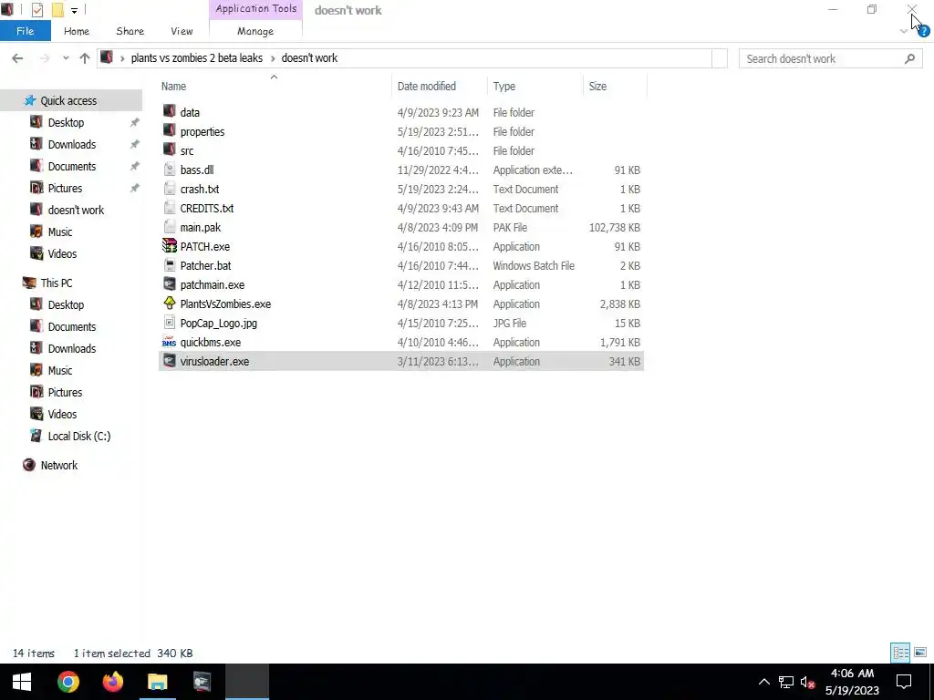
Task: Select 'doesn't work' in Quick access sidebar
Action: pyautogui.click(x=76, y=211)
